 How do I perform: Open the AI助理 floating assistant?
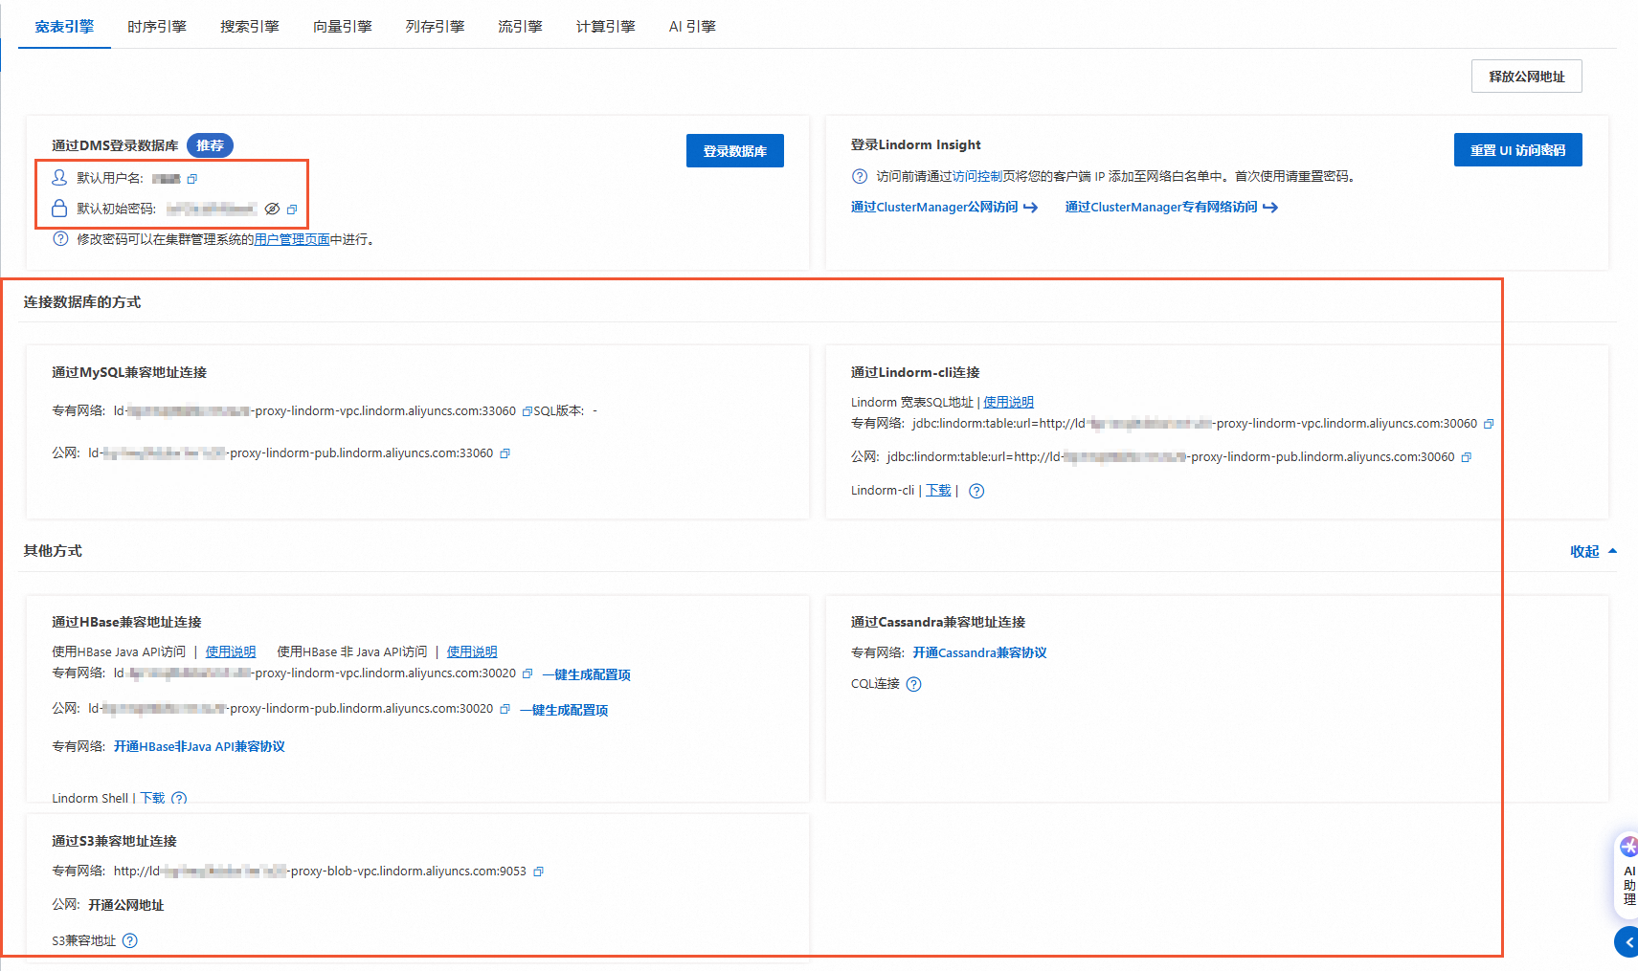[1627, 873]
